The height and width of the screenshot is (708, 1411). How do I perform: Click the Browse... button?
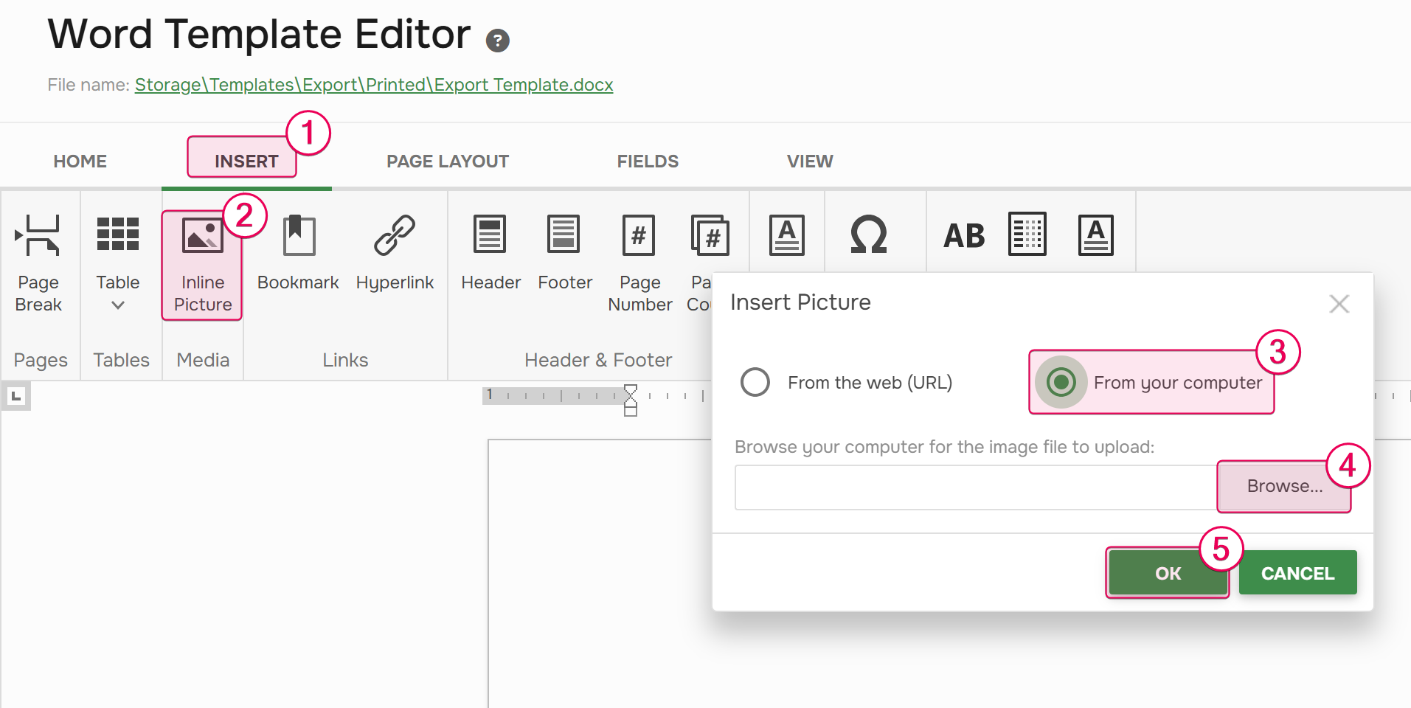pos(1284,486)
